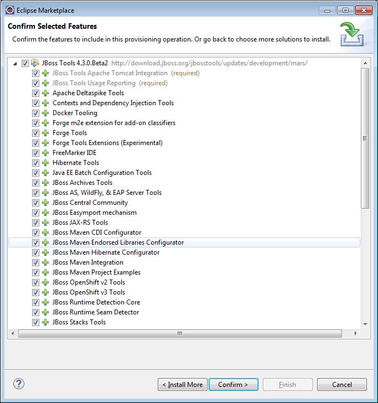Select the JBoss Maven Hibernate Configurator row
378x403 pixels.
(x=184, y=252)
